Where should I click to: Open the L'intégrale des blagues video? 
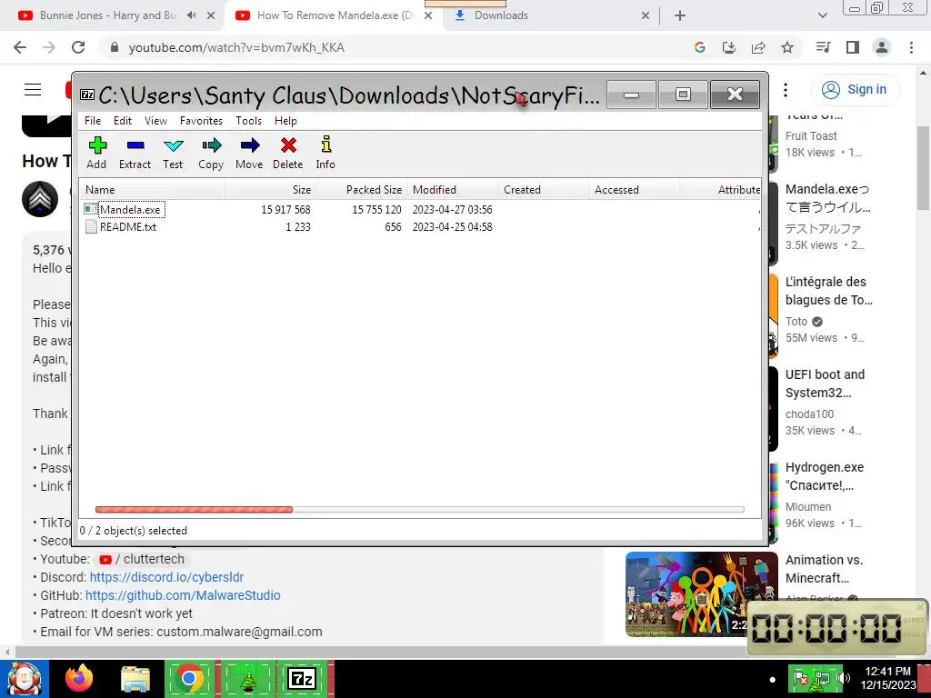coord(829,291)
